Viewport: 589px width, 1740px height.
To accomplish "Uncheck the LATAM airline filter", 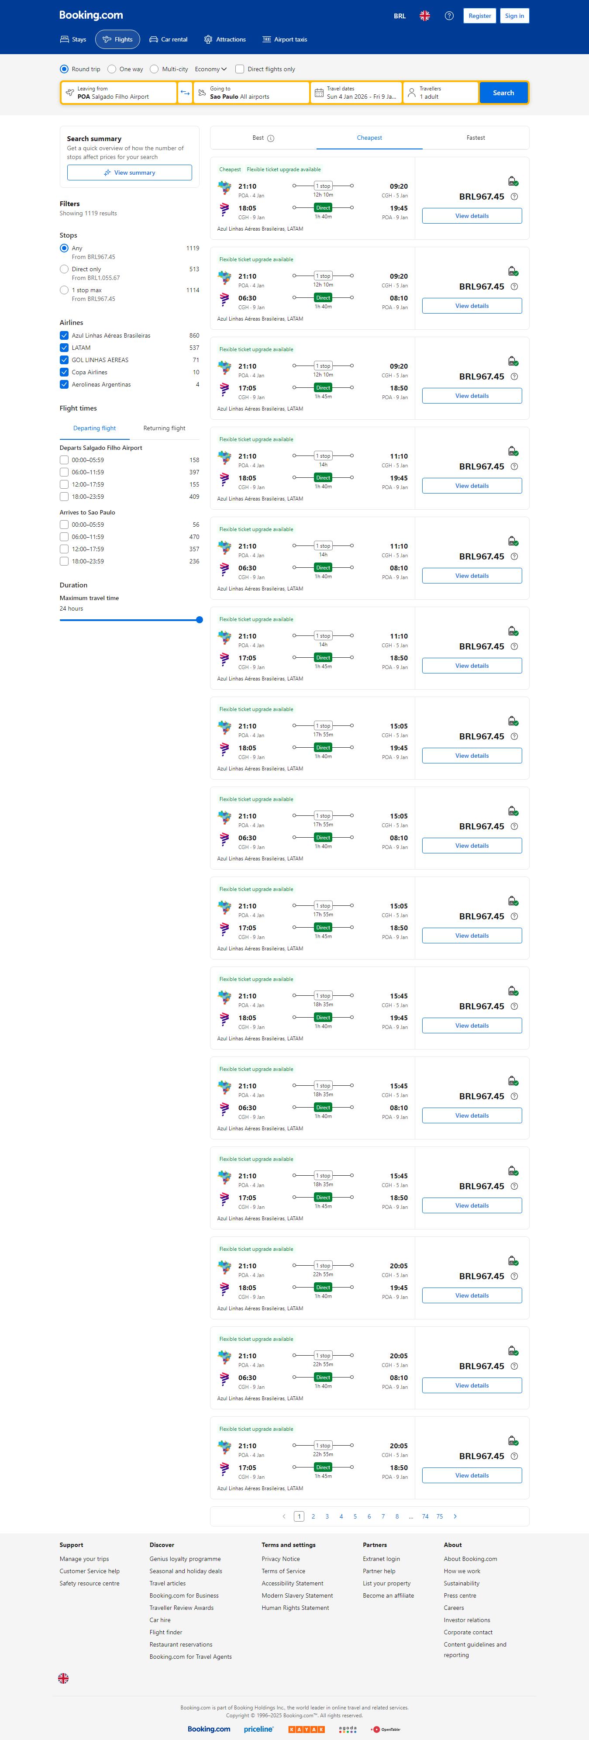I will click(64, 348).
